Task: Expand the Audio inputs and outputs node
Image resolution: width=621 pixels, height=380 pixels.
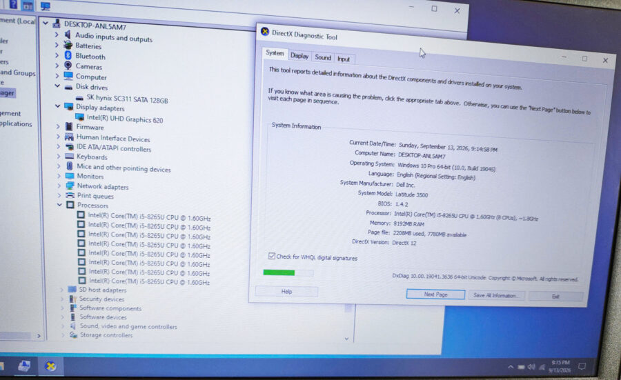Action: [57, 34]
